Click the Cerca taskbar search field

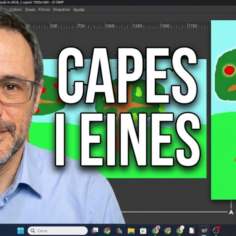(58, 231)
